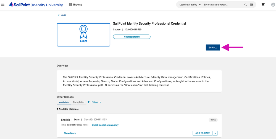Open the shopping cart

click(x=263, y=5)
